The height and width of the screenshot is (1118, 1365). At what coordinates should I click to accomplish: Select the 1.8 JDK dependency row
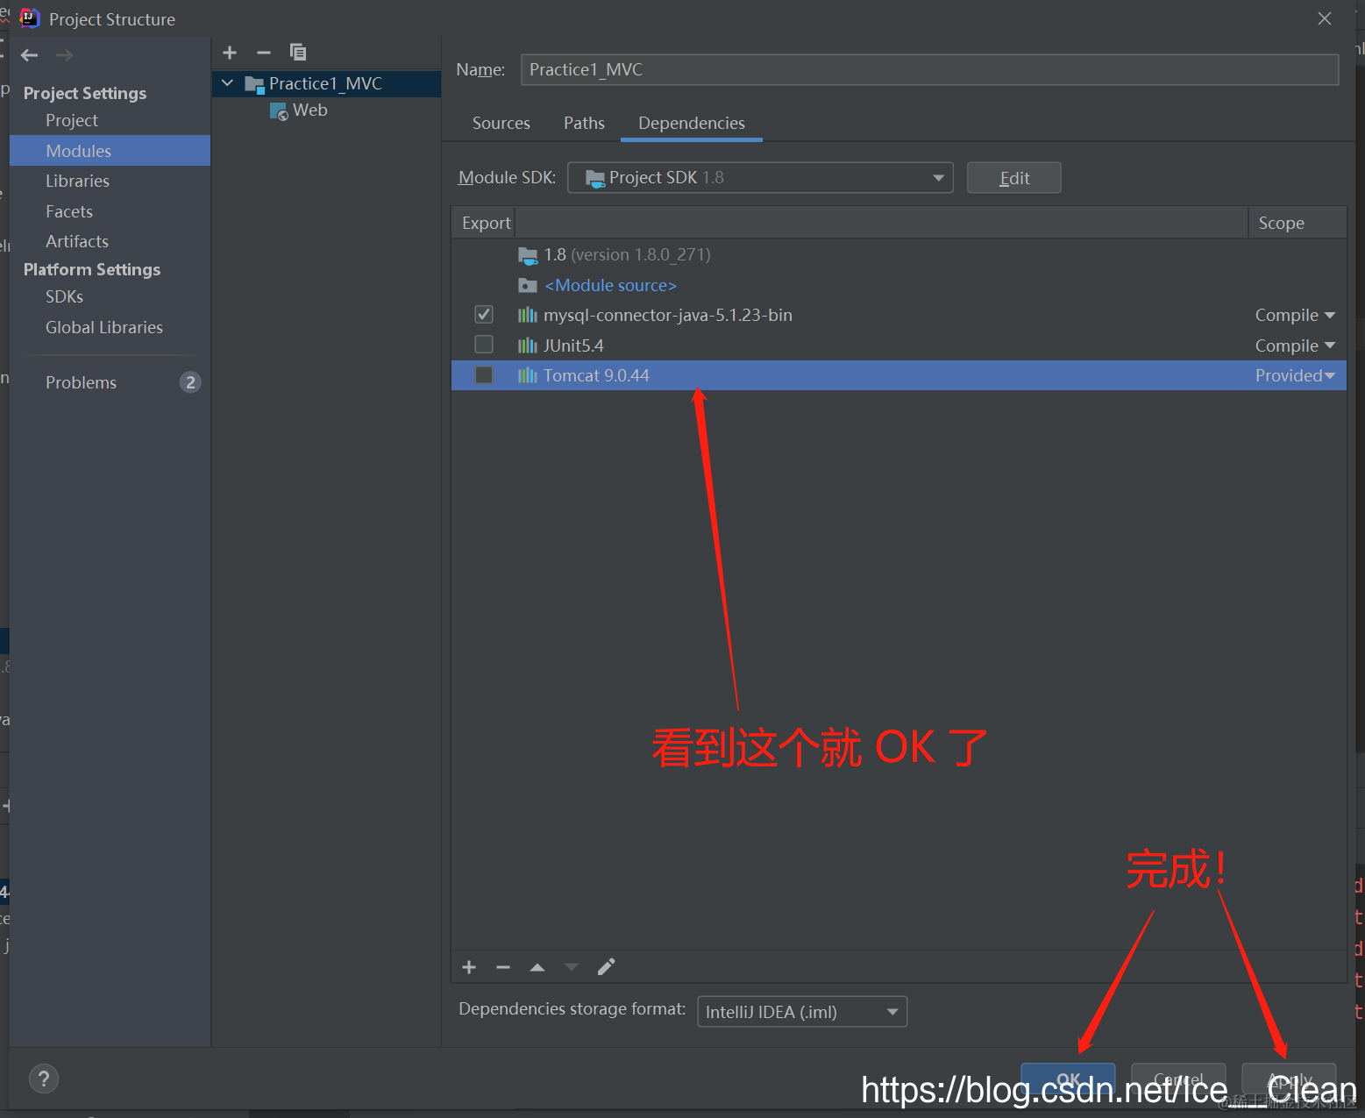pyautogui.click(x=899, y=255)
